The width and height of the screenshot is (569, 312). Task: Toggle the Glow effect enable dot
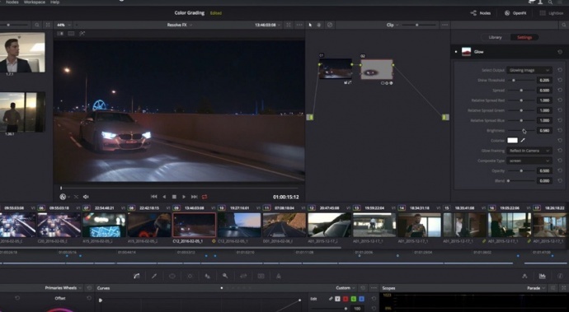(x=456, y=52)
